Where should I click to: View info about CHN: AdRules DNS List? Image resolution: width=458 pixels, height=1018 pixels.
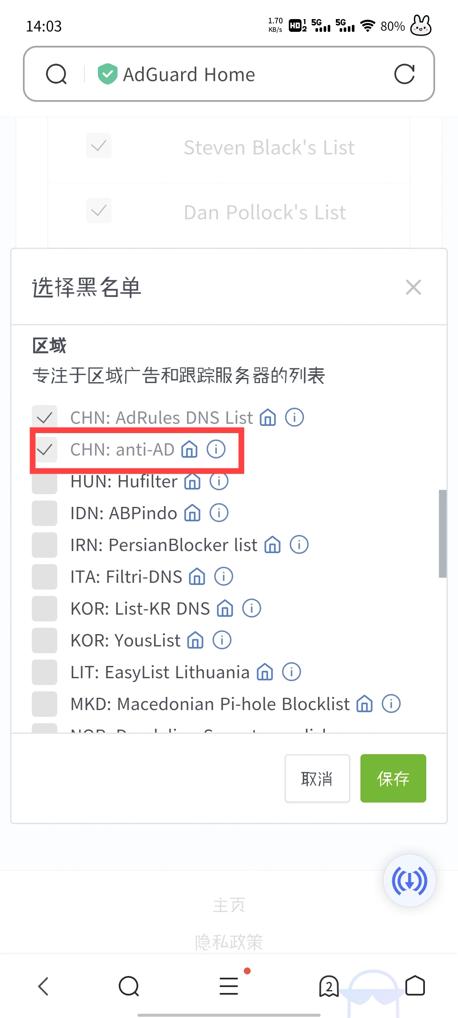294,417
